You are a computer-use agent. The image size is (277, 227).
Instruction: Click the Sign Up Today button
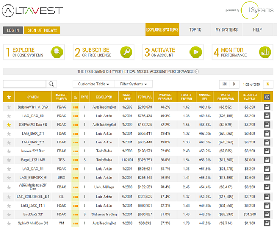pos(42,30)
